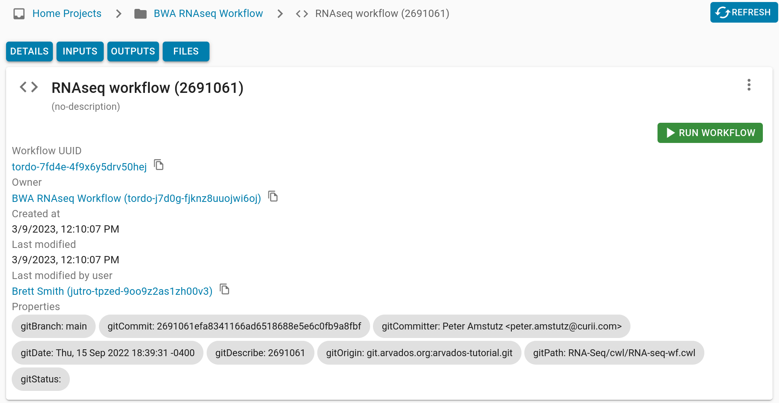Screen dimensions: 779x403
Task: Show the Outputs tab
Action: [x=133, y=51]
